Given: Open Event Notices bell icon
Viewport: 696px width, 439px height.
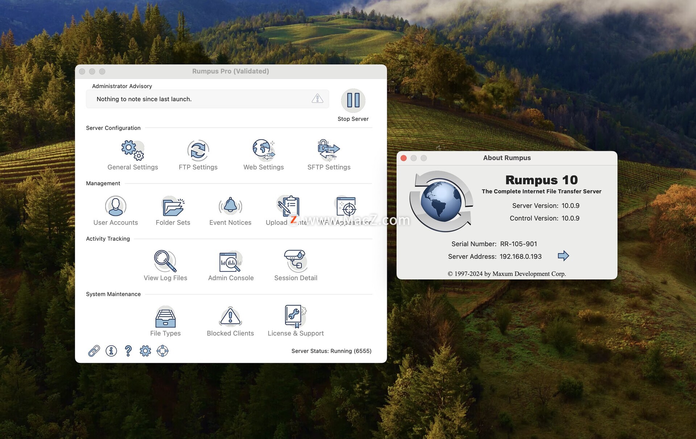Looking at the screenshot, I should 230,206.
